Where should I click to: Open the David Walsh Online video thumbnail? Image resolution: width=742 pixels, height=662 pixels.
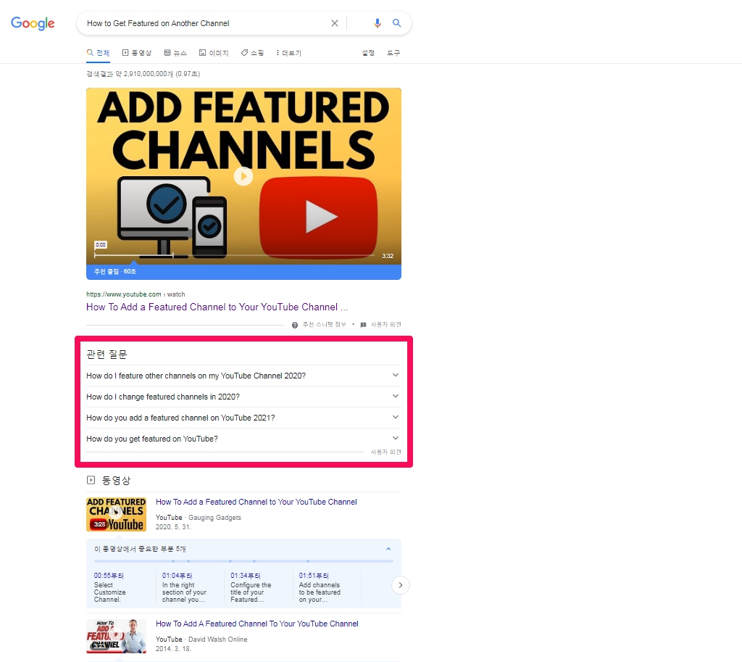tap(116, 636)
